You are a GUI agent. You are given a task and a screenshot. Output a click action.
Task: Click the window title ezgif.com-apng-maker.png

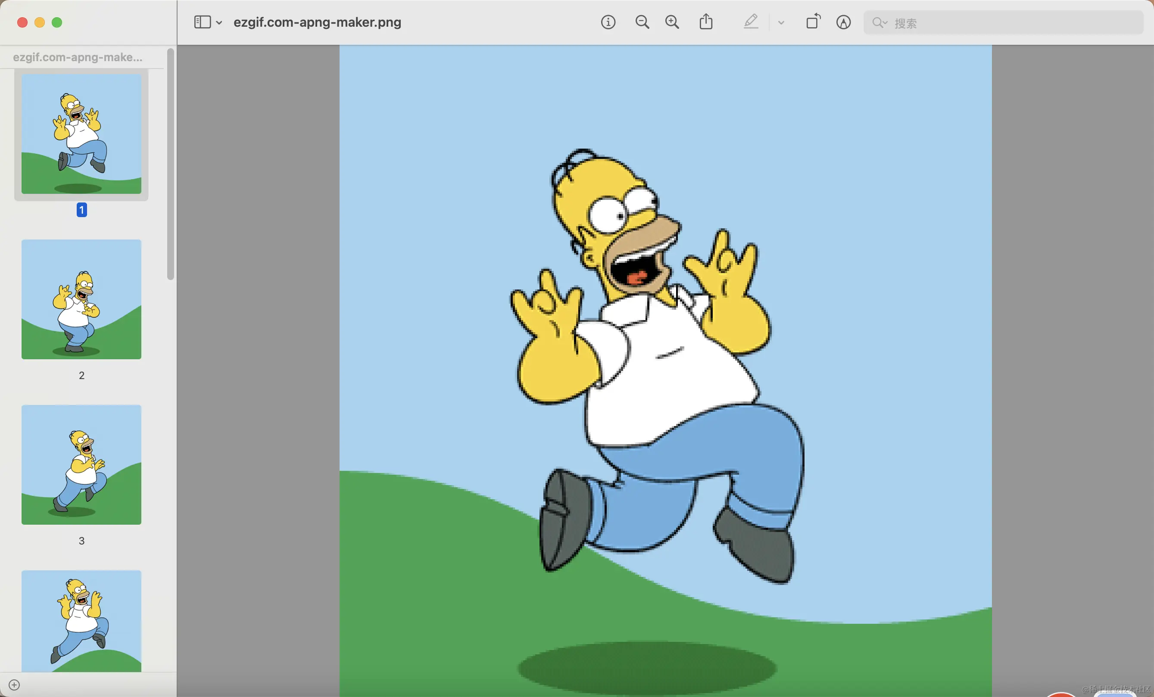coord(317,22)
